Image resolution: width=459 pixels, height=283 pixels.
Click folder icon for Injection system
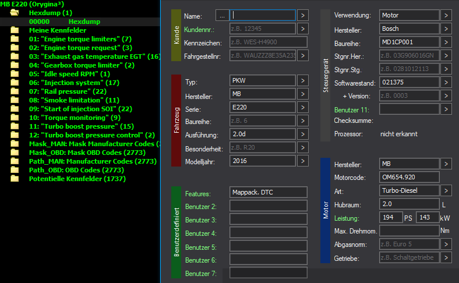pyautogui.click(x=15, y=83)
